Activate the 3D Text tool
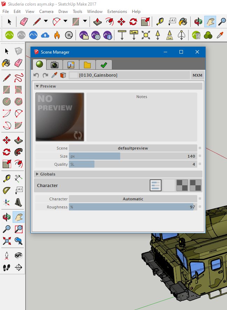This screenshot has height=310, width=227. click(19, 202)
